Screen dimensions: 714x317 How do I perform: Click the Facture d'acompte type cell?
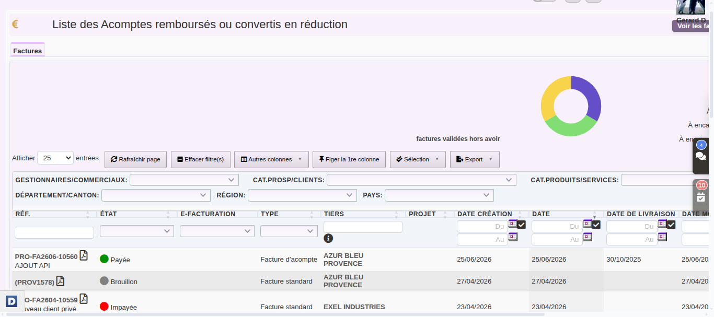tap(289, 259)
